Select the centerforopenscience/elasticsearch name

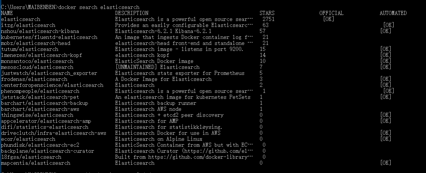52,85
